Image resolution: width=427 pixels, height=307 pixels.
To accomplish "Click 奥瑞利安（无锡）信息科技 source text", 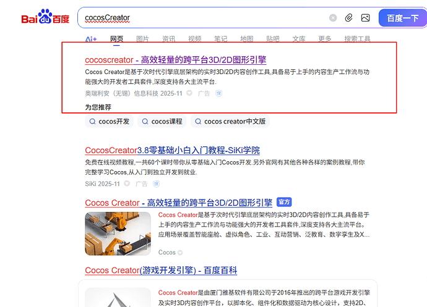I will click(122, 93).
